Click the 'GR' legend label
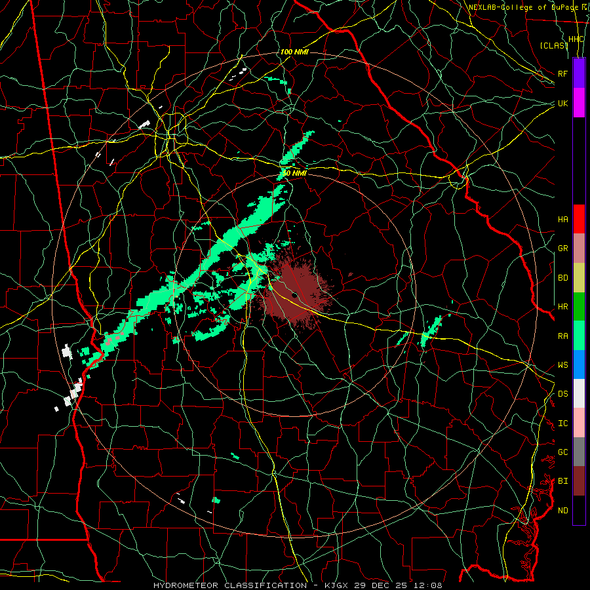The width and height of the screenshot is (590, 590). coord(562,248)
